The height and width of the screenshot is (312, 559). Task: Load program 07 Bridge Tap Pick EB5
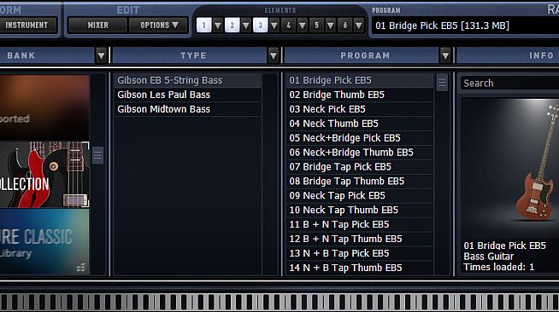(x=360, y=167)
